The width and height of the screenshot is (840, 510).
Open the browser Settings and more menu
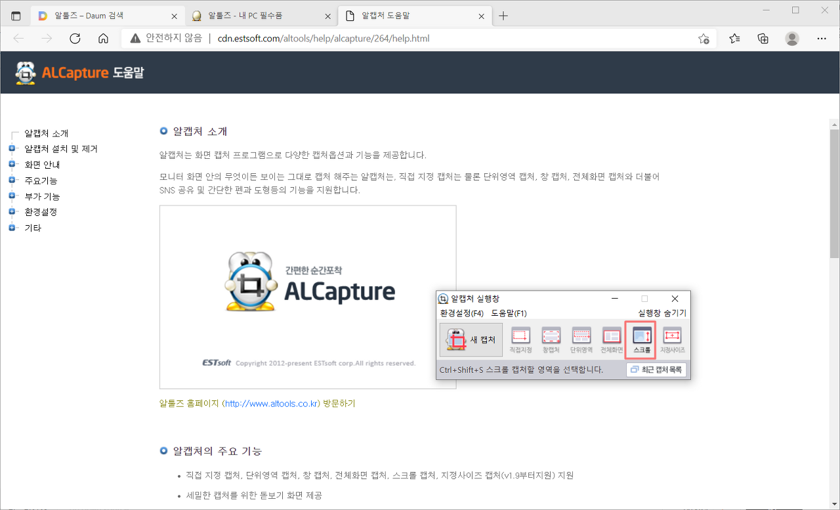pyautogui.click(x=822, y=39)
